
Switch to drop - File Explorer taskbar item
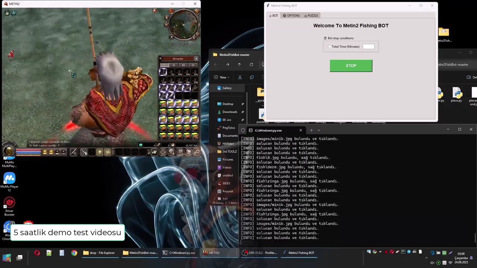pos(100,253)
